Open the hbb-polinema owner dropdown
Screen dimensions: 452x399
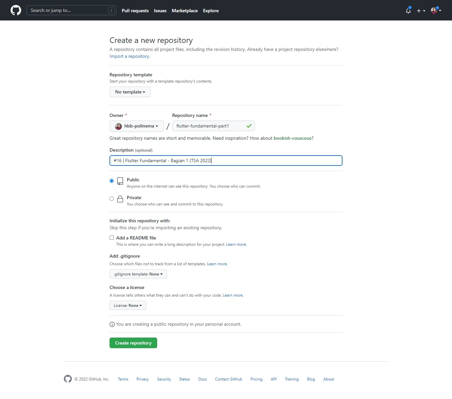click(x=137, y=126)
